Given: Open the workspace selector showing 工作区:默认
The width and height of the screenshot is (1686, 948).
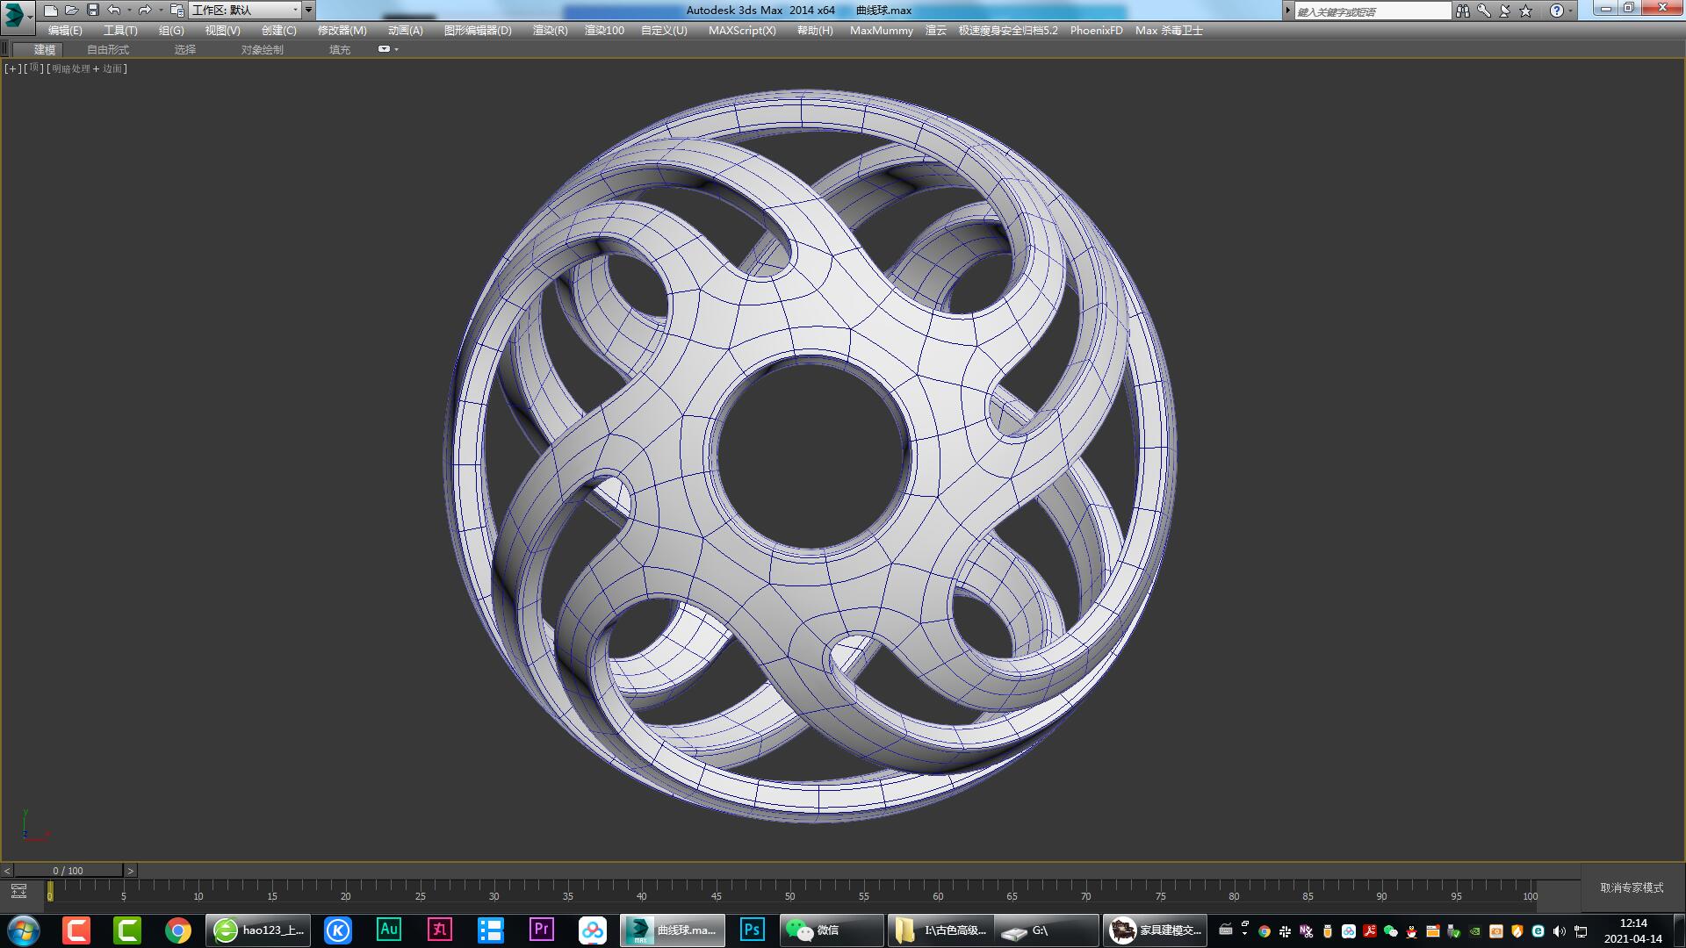Looking at the screenshot, I should [246, 10].
